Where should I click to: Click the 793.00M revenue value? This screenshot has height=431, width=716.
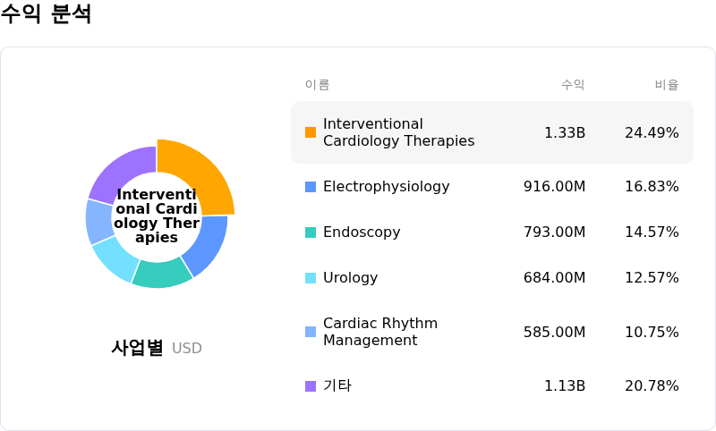554,232
